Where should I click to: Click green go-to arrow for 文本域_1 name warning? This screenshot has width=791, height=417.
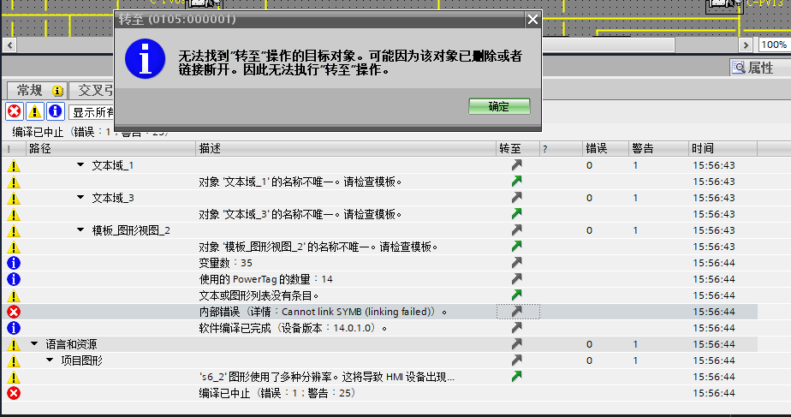516,182
